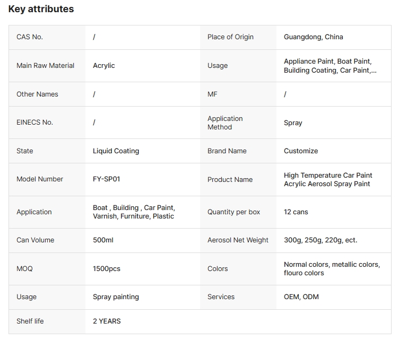The width and height of the screenshot is (399, 340).
Task: Select the 1500pcs MOQ value
Action: click(x=106, y=269)
